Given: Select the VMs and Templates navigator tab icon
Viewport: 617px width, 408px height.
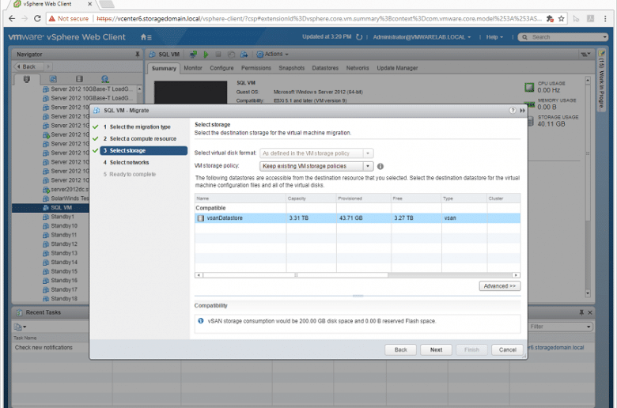Looking at the screenshot, I should pyautogui.click(x=53, y=79).
